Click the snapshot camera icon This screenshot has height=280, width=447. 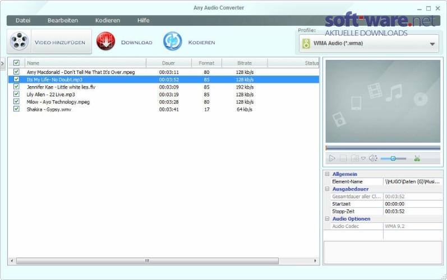click(354, 158)
